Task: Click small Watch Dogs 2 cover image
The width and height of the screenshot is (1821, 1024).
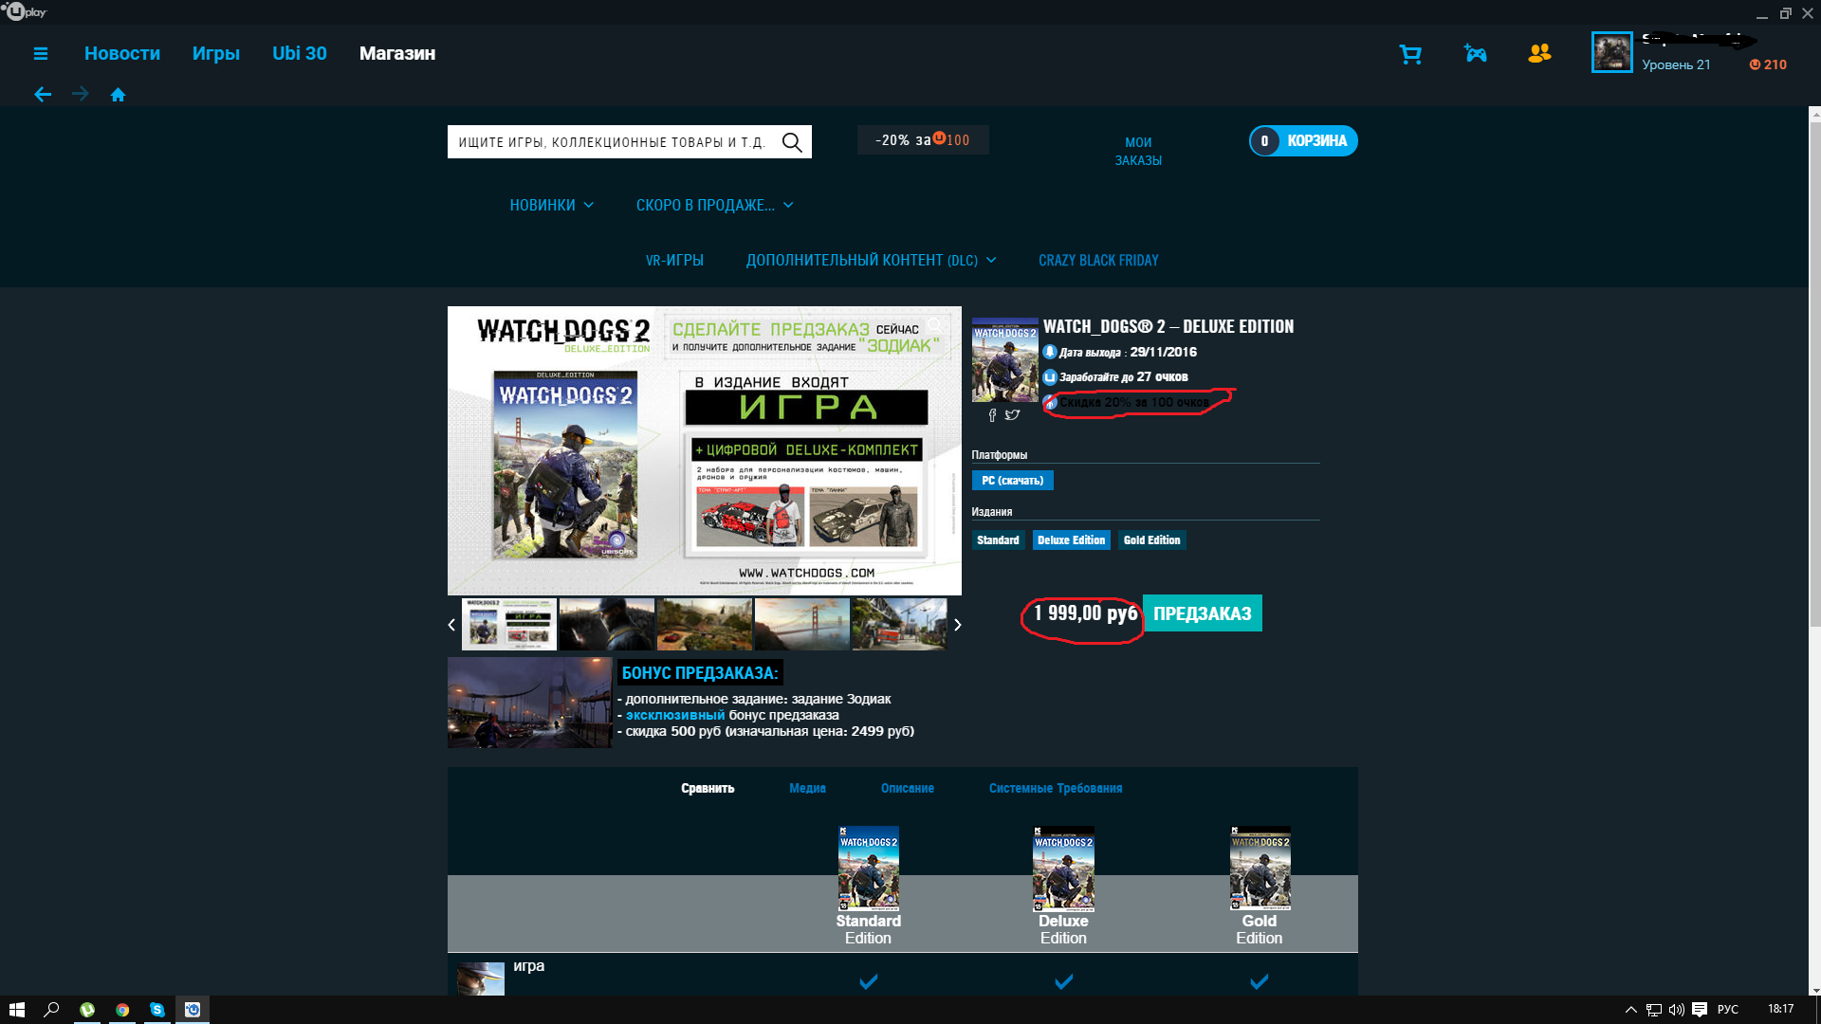Action: [1005, 360]
